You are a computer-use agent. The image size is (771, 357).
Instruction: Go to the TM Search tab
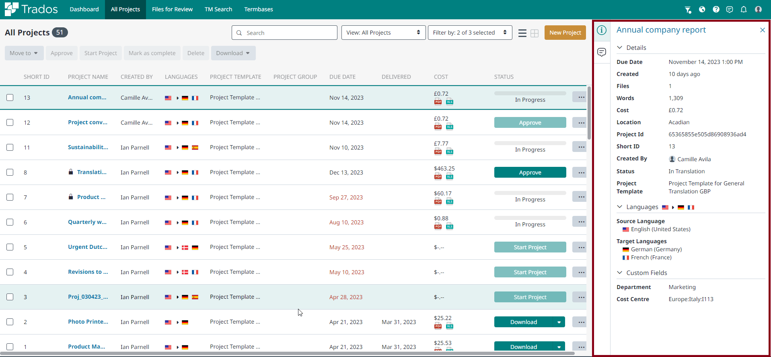pos(218,9)
